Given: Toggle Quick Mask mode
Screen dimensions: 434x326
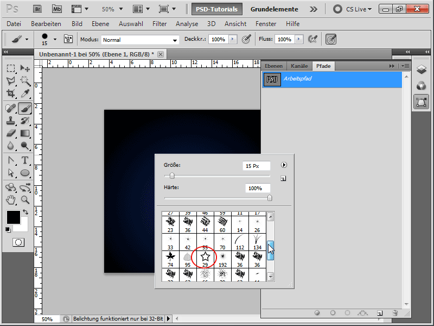Looking at the screenshot, I should [18, 242].
